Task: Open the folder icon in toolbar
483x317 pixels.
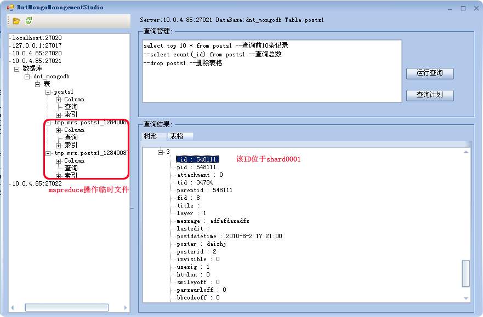Action: pos(16,21)
